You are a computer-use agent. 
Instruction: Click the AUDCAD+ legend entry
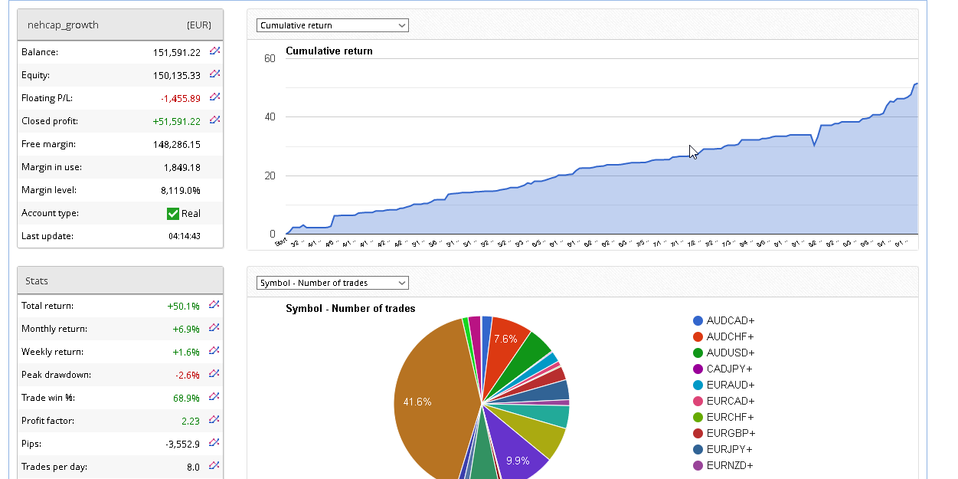(730, 320)
